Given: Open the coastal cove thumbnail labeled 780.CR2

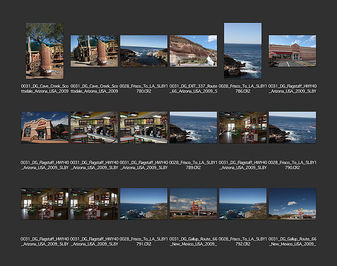Looking at the screenshot, I should pyautogui.click(x=144, y=51).
